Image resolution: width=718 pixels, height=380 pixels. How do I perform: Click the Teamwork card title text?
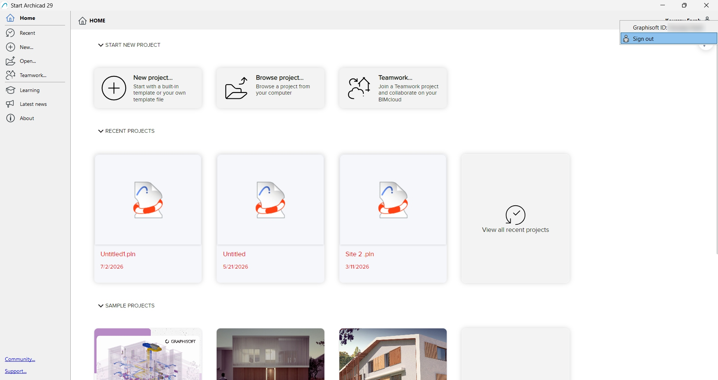coord(395,77)
